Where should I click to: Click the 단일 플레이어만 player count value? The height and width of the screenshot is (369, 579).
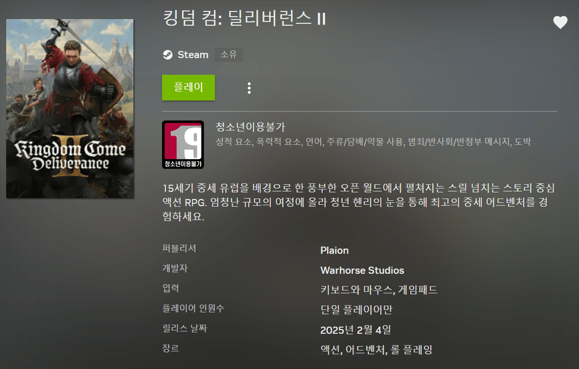(x=356, y=310)
